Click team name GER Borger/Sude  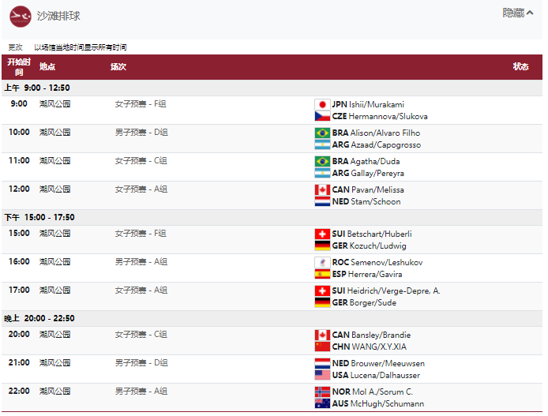[364, 302]
